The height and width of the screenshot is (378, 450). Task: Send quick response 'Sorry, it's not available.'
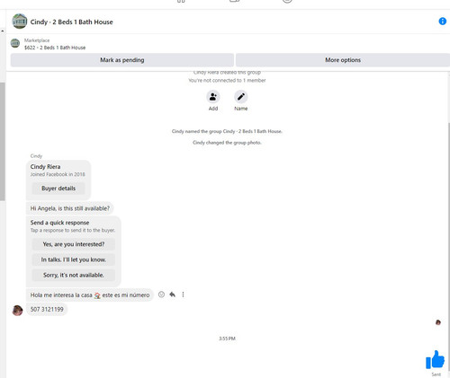click(x=74, y=275)
